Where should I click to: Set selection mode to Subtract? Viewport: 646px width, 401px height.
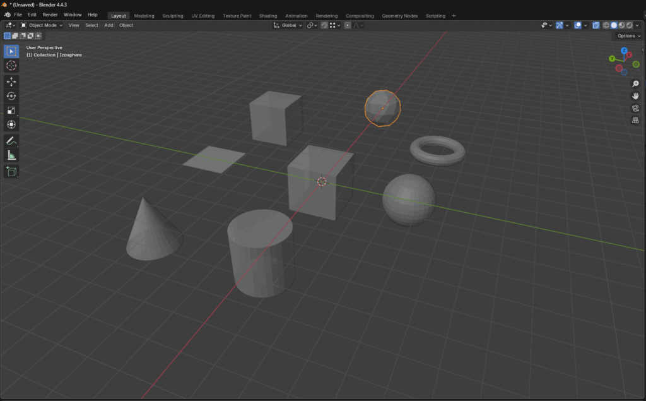pyautogui.click(x=23, y=36)
